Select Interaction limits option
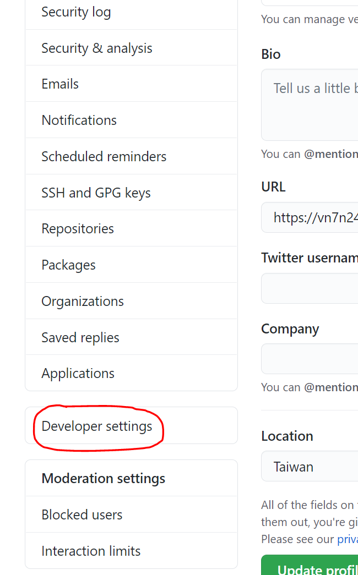 pos(91,551)
